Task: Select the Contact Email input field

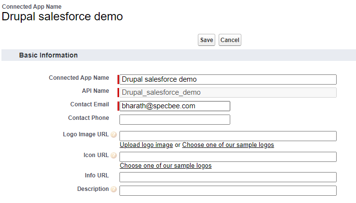Action: (175, 106)
